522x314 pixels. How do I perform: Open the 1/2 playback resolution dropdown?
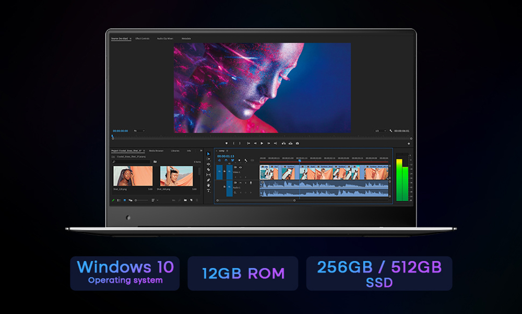[x=381, y=131]
